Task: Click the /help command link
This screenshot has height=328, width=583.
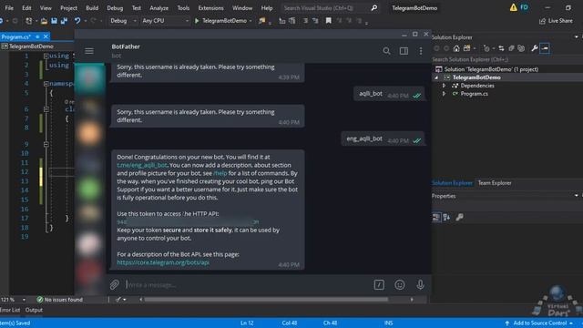Action: pos(220,173)
